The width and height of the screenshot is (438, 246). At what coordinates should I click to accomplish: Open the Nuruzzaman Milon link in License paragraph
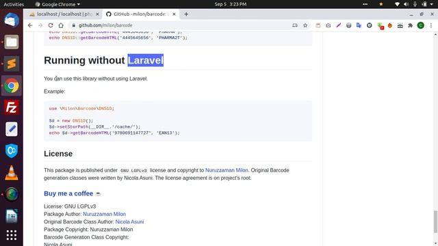(x=227, y=170)
